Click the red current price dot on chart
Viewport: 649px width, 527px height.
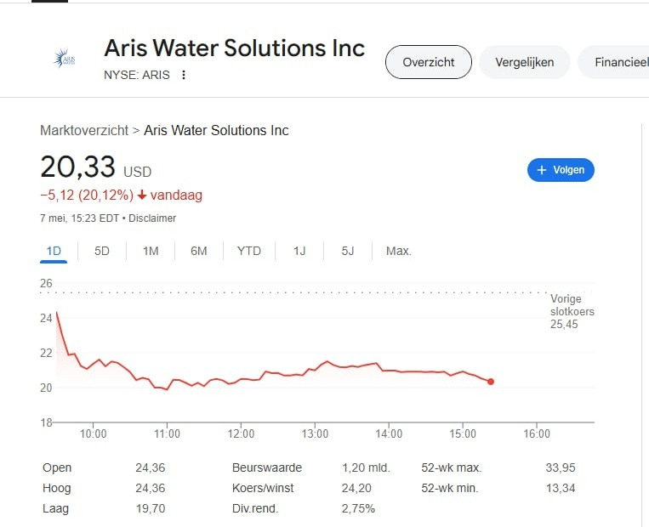pyautogui.click(x=491, y=382)
